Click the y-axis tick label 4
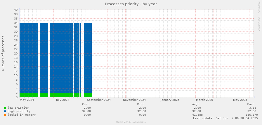This screenshot has width=262, height=125. click(x=17, y=89)
